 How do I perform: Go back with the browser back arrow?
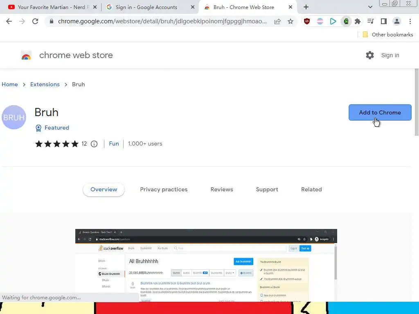click(x=9, y=21)
